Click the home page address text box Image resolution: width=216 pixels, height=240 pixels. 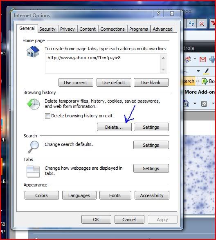[x=103, y=63]
